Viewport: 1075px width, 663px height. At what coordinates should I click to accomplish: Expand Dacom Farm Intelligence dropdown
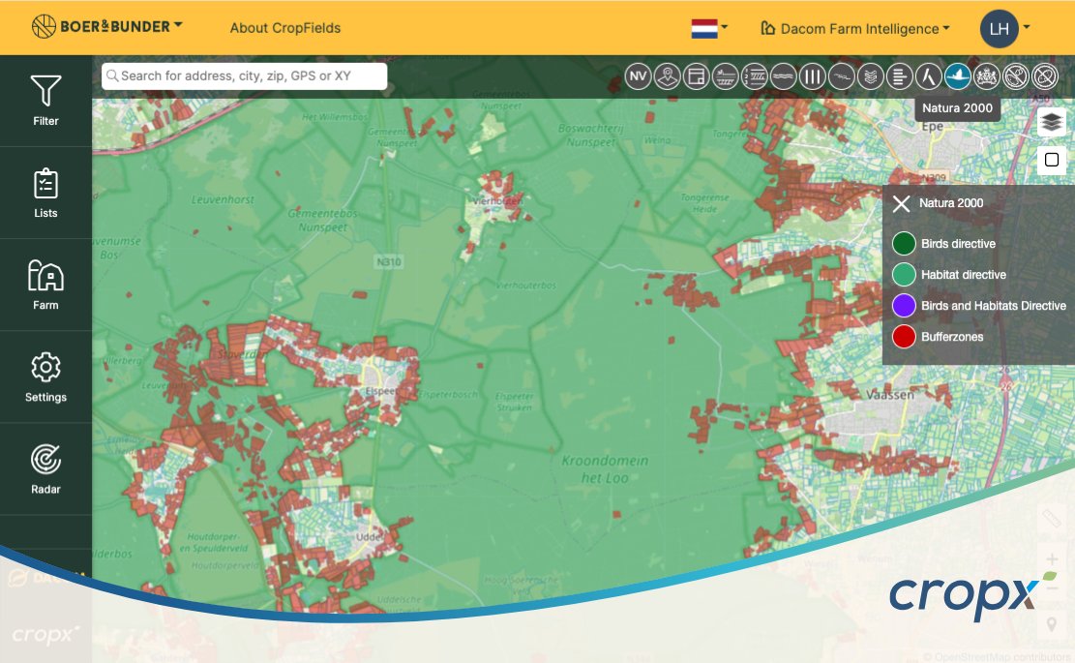click(946, 28)
